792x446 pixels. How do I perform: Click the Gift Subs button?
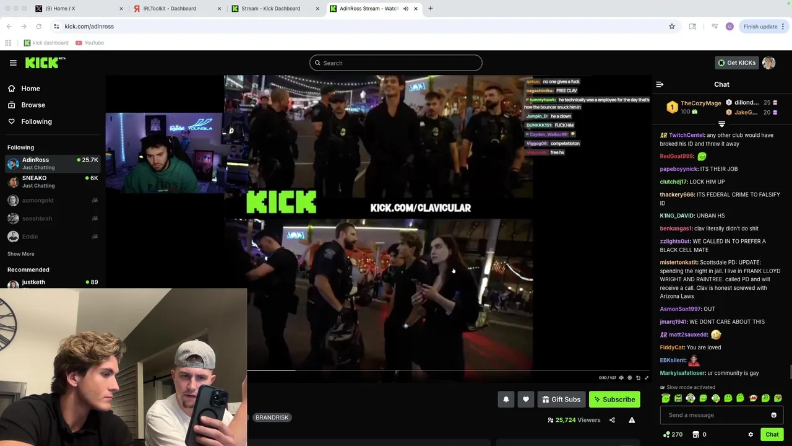[561, 400]
